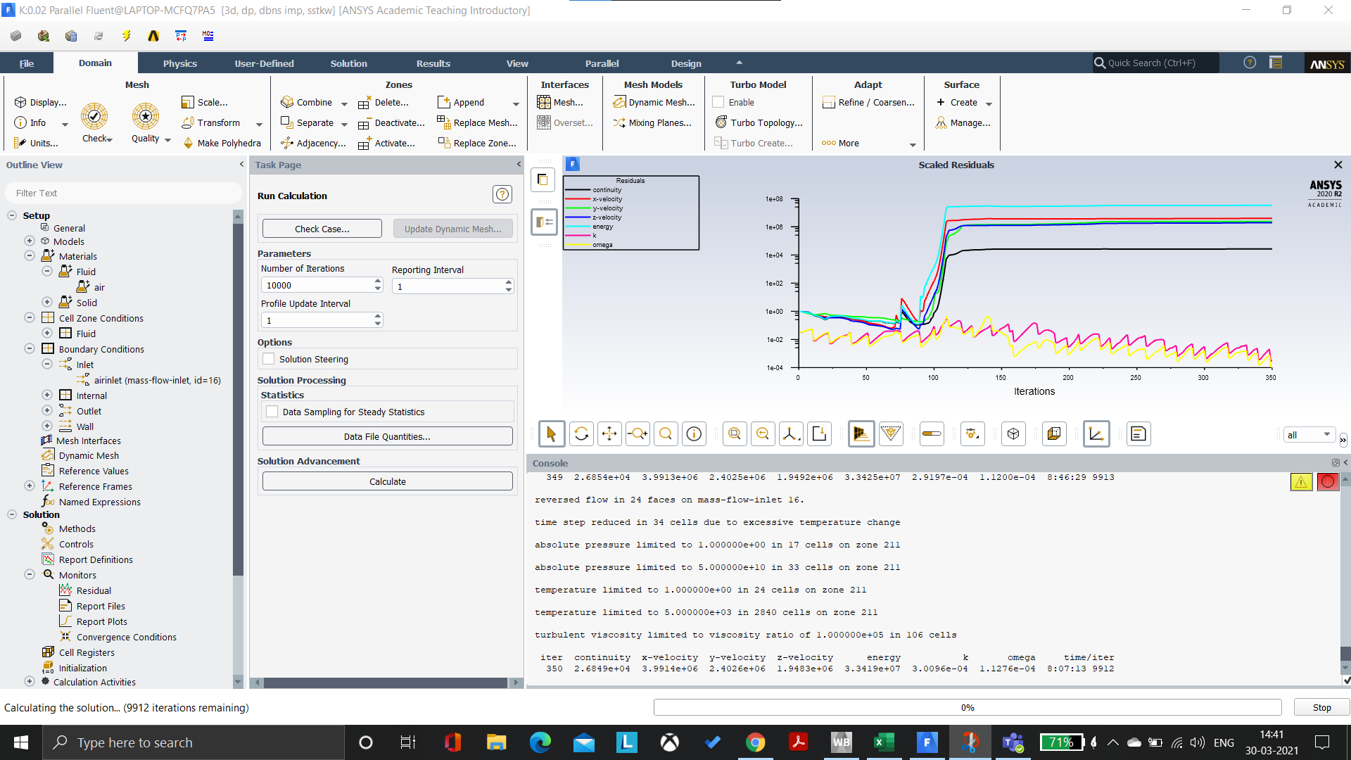
Task: Click the Stop button
Action: [x=1321, y=707]
